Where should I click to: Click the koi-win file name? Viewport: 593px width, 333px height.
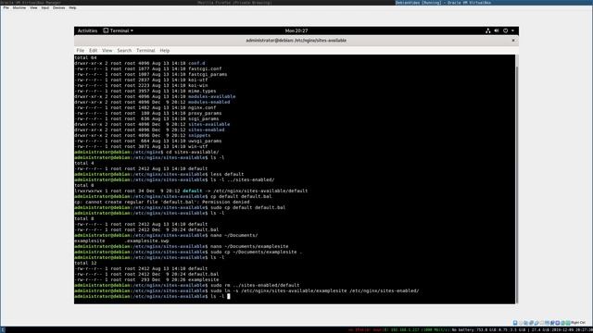click(x=197, y=85)
